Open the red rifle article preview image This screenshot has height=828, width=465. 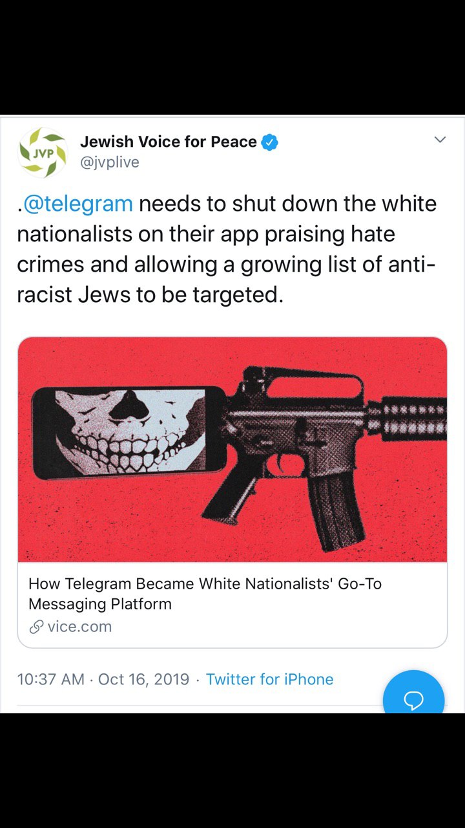(x=232, y=450)
